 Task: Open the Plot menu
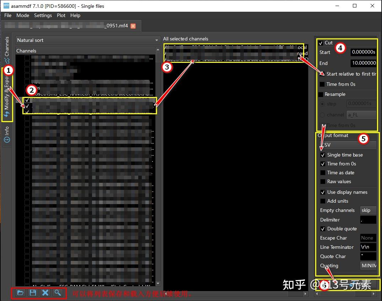61,15
